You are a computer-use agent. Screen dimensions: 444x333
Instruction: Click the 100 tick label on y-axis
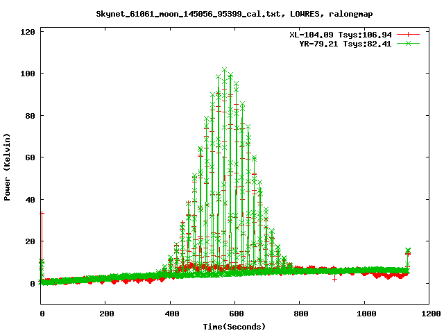(x=28, y=74)
